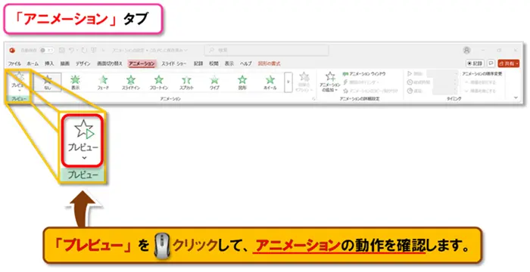Open the comments pane icon
The image size is (530, 272).
pyautogui.click(x=491, y=63)
